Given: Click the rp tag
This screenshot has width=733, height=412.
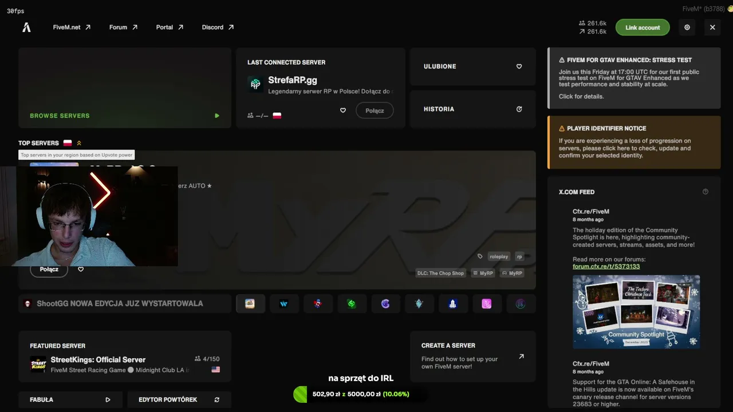Looking at the screenshot, I should point(519,256).
